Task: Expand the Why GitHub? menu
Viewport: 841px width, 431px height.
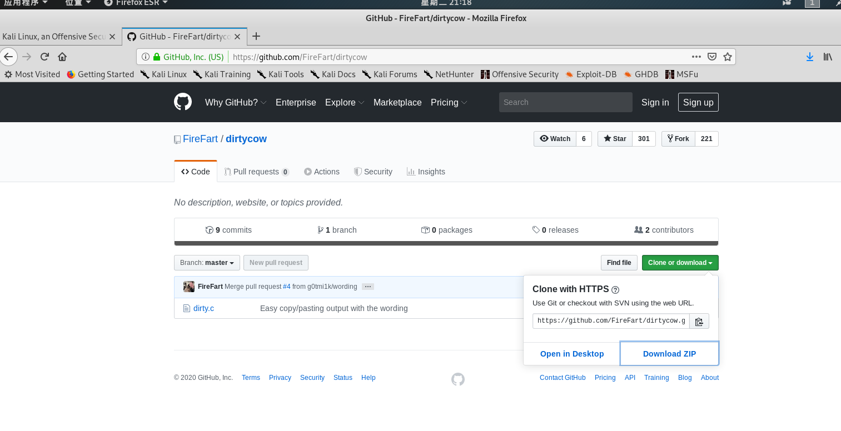Action: 236,102
